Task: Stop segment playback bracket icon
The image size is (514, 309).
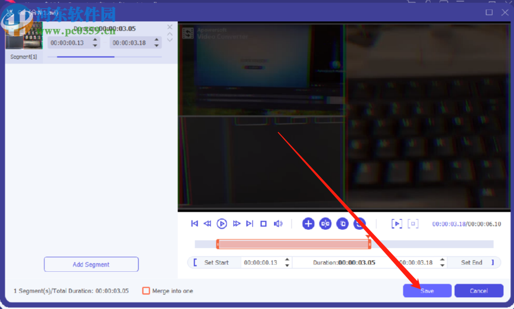Action: [x=413, y=223]
